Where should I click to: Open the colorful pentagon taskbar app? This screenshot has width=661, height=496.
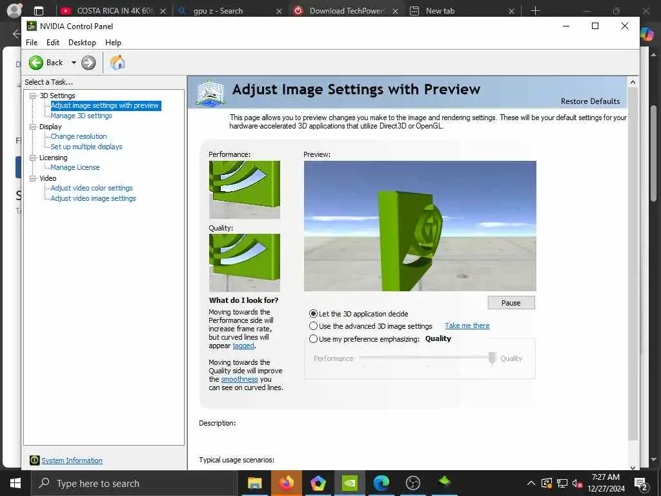click(x=318, y=483)
